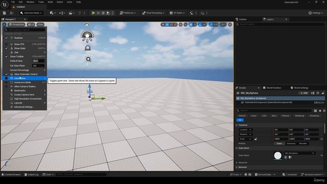Toggle the Details lock icon

coord(323,93)
